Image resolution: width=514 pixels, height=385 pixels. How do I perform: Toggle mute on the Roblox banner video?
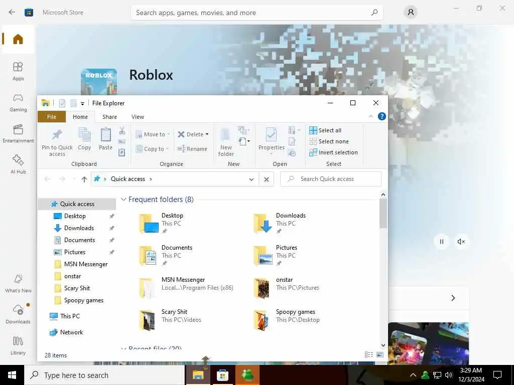(461, 242)
